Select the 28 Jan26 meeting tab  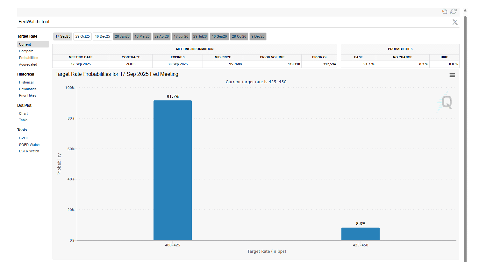122,36
